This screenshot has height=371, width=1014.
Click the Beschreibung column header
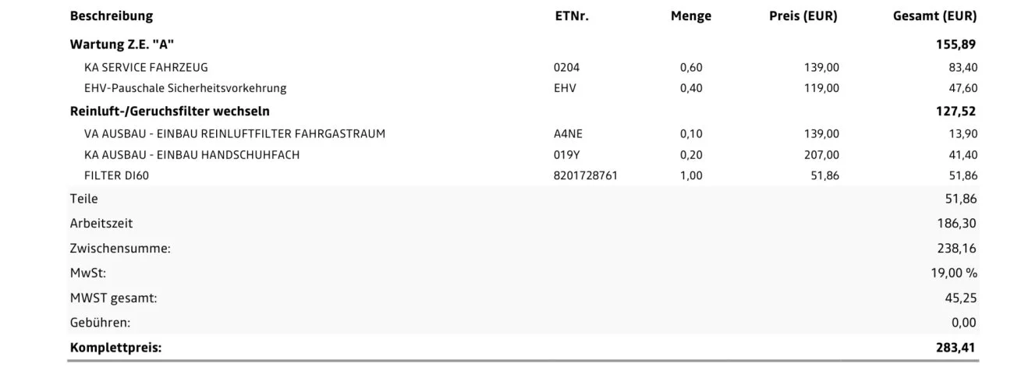tap(112, 16)
